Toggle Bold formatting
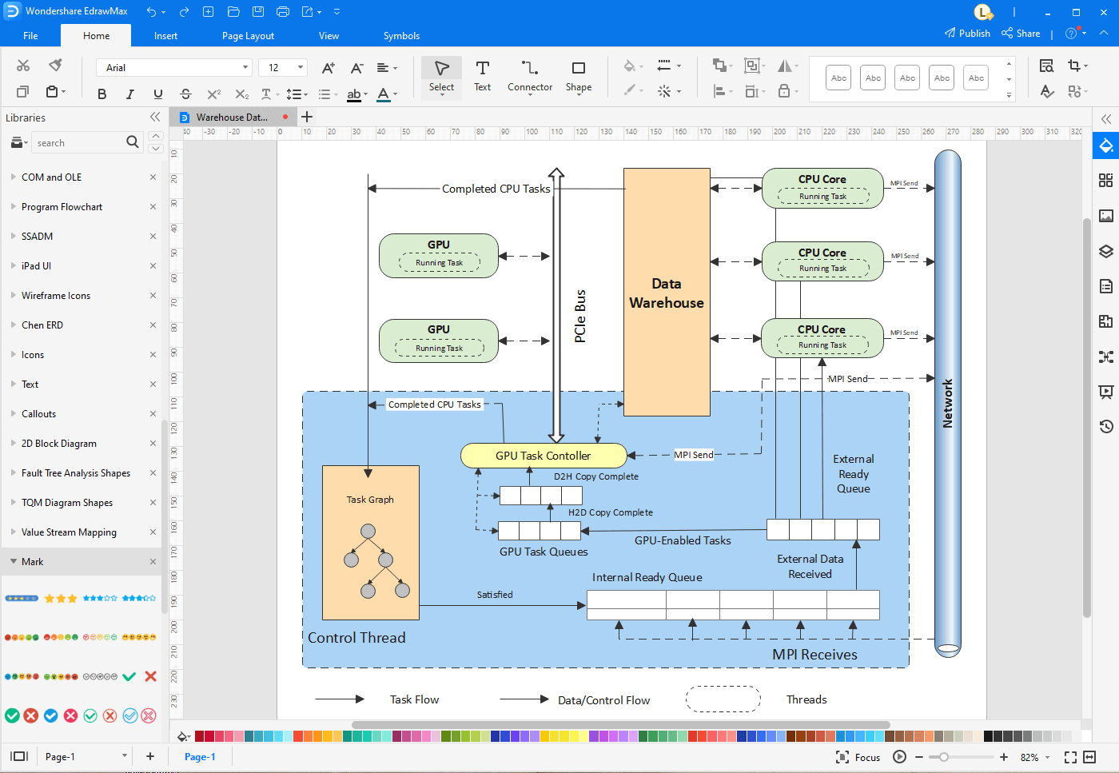1119x773 pixels. 102,94
